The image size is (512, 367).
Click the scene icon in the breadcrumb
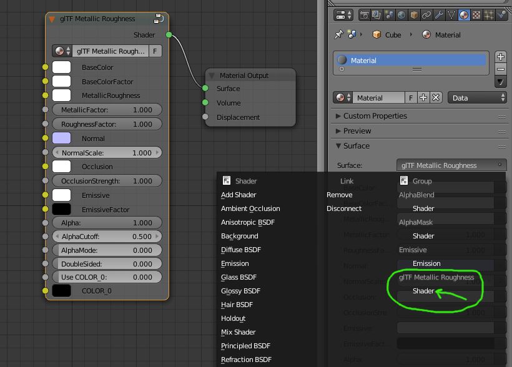pos(352,34)
